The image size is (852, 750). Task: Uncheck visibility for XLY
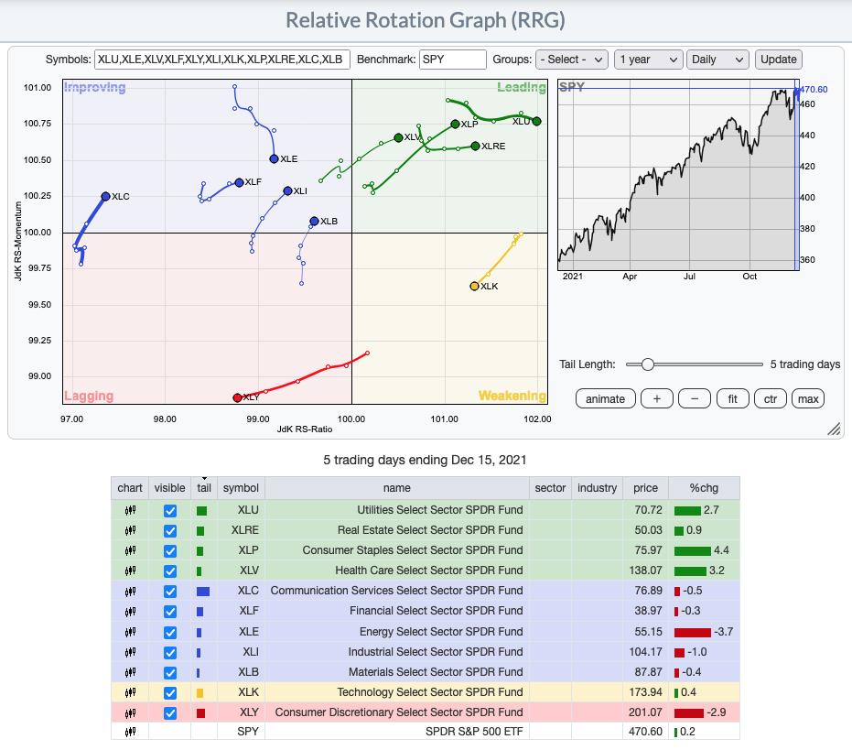tap(170, 713)
